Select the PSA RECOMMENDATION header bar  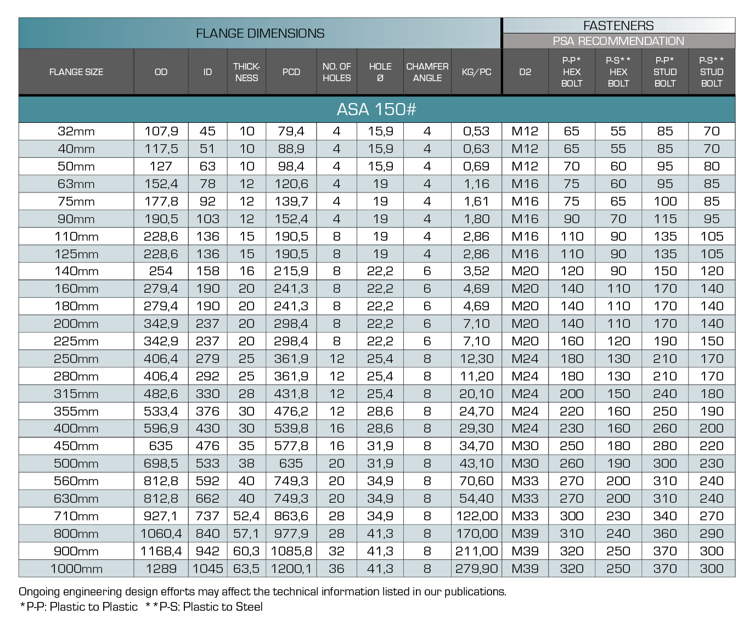pos(618,41)
